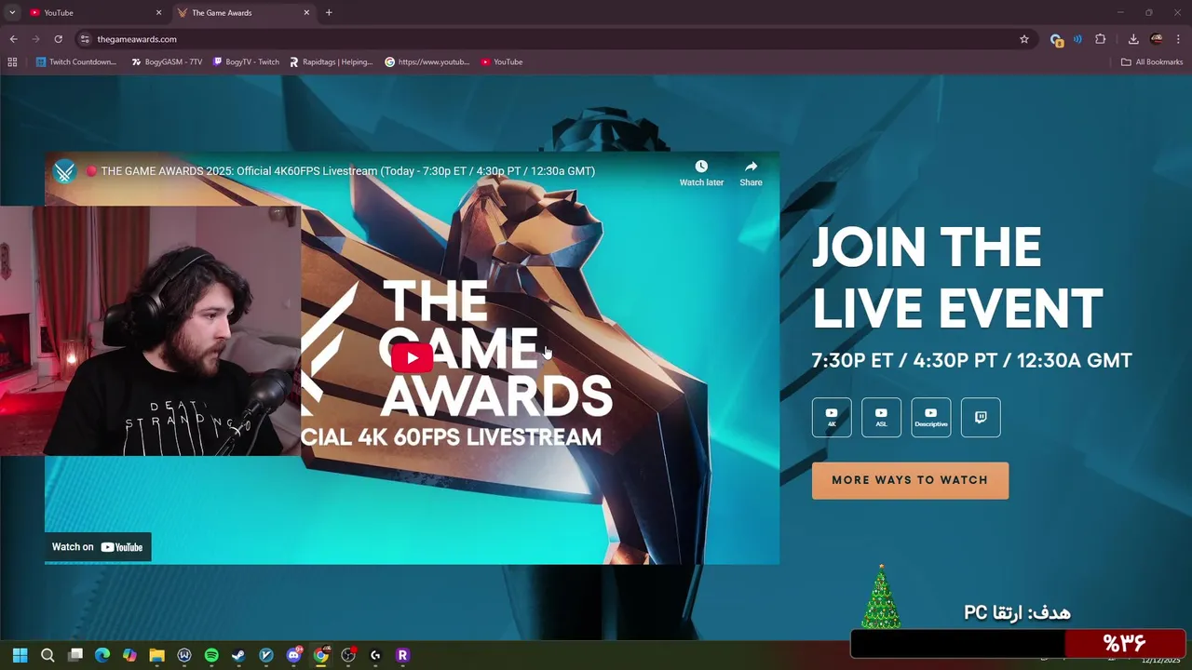Open a new browser tab
The width and height of the screenshot is (1192, 670).
pos(329,13)
